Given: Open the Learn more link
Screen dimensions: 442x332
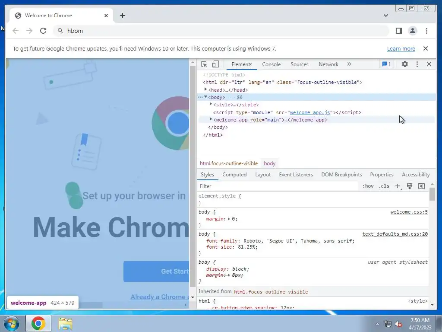Looking at the screenshot, I should (x=401, y=48).
